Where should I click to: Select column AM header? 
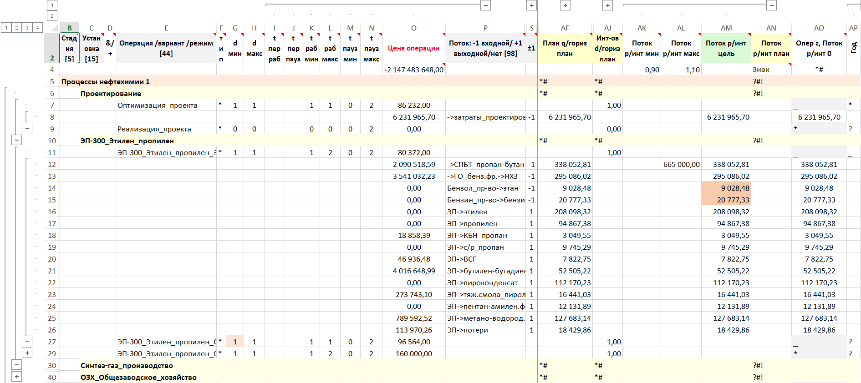[x=726, y=28]
